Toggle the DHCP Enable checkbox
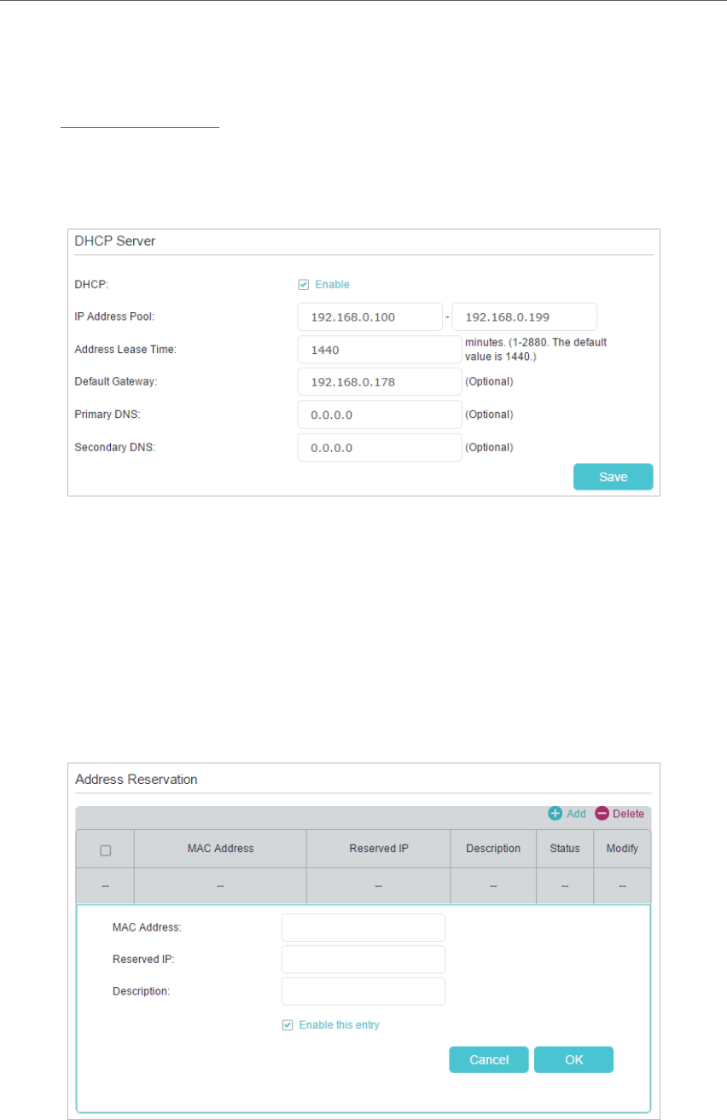The image size is (727, 1120). point(303,285)
